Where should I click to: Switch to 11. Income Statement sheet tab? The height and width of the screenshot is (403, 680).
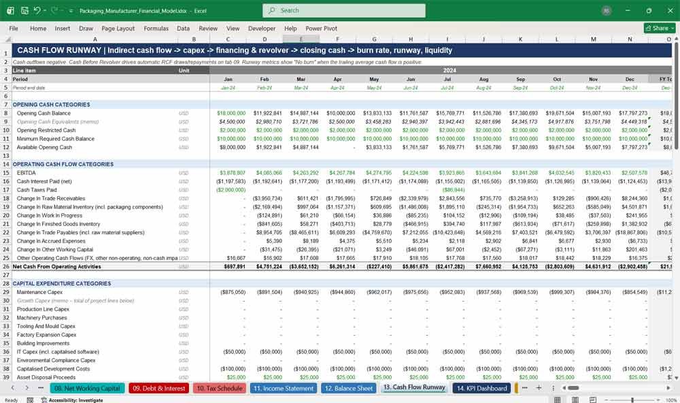pos(284,388)
